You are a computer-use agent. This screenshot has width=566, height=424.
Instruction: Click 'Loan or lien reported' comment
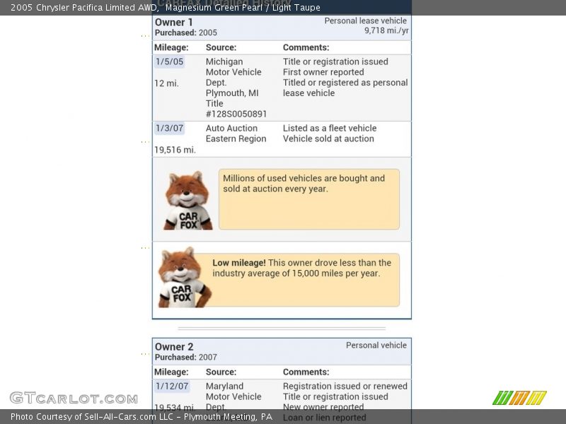pyautogui.click(x=325, y=418)
